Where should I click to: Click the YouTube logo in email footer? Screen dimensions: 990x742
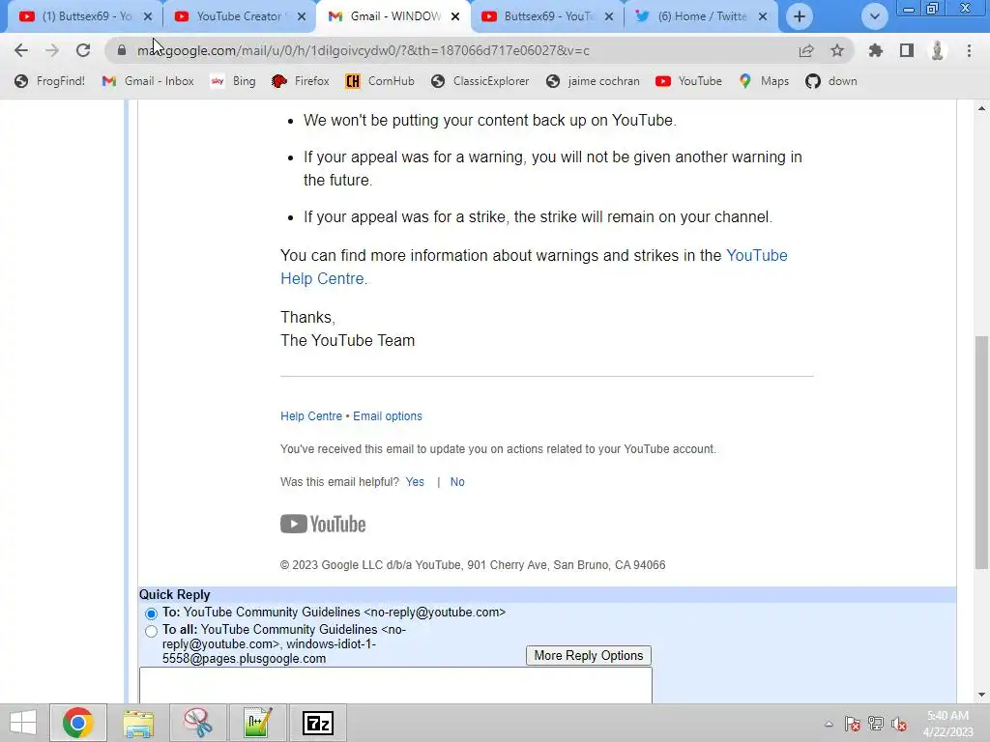323,525
